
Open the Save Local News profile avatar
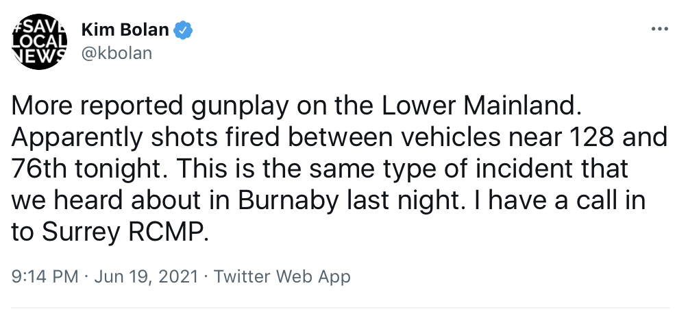pos(38,41)
